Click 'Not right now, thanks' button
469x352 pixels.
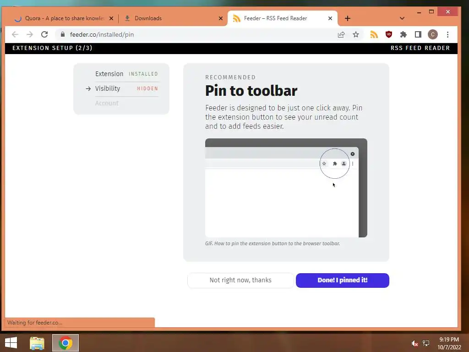click(240, 280)
